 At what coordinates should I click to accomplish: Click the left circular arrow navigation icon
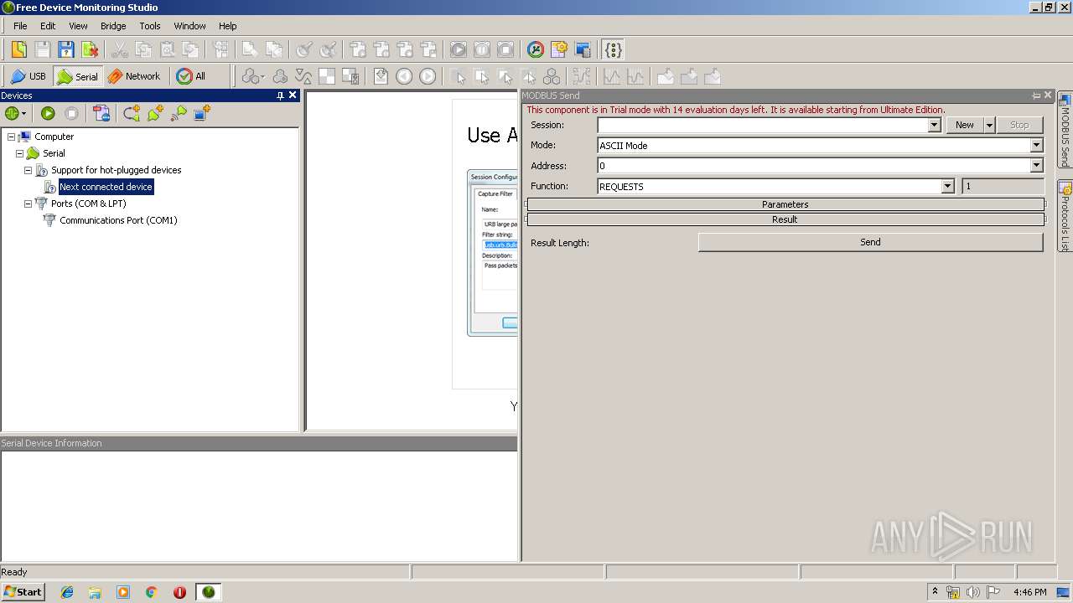click(x=404, y=76)
